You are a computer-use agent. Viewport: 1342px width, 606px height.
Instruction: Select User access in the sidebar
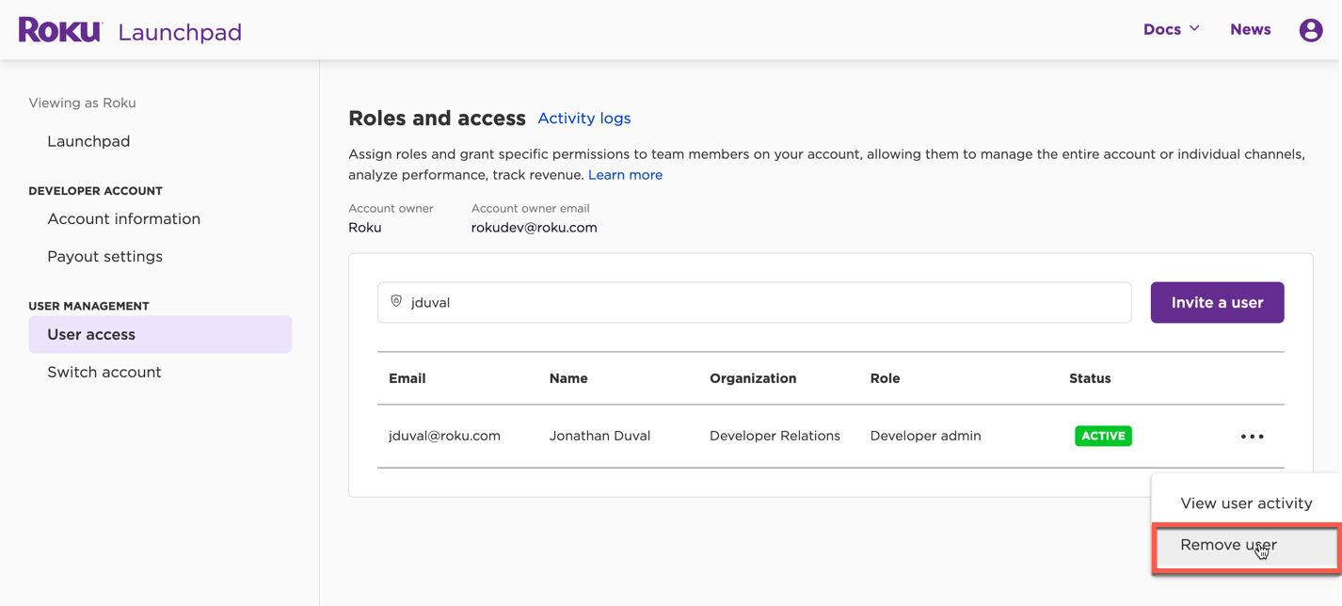tap(90, 334)
